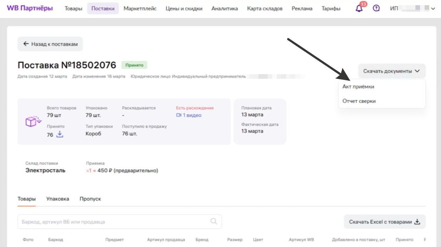
Task: Open the account dropdown chevron next to ИП
Action: pyautogui.click(x=433, y=9)
